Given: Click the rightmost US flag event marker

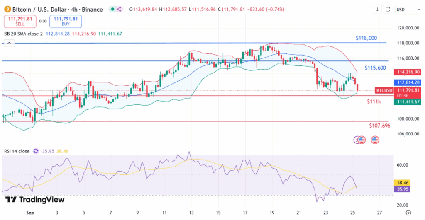Looking at the screenshot, I should tap(375, 140).
